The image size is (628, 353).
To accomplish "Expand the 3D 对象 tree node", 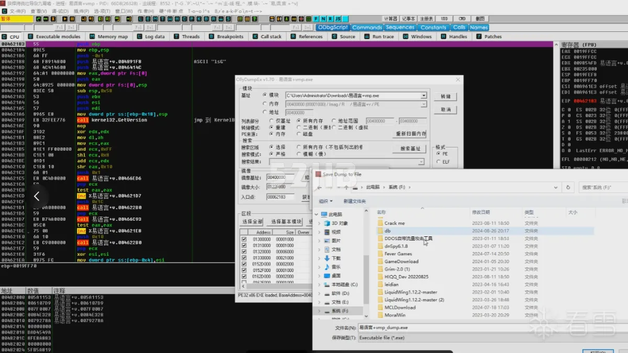I will (x=319, y=223).
